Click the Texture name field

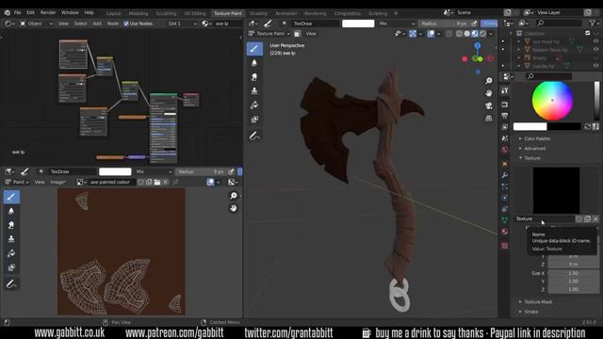(x=544, y=218)
